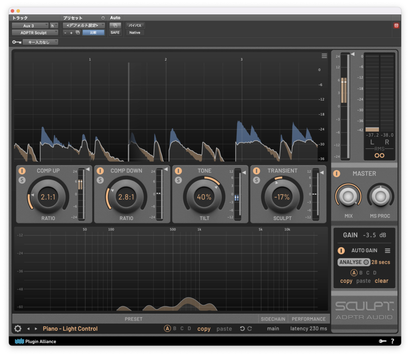Screen dimensions: 410x356
Task: Open the insert position h dropdown
Action: coord(54,26)
